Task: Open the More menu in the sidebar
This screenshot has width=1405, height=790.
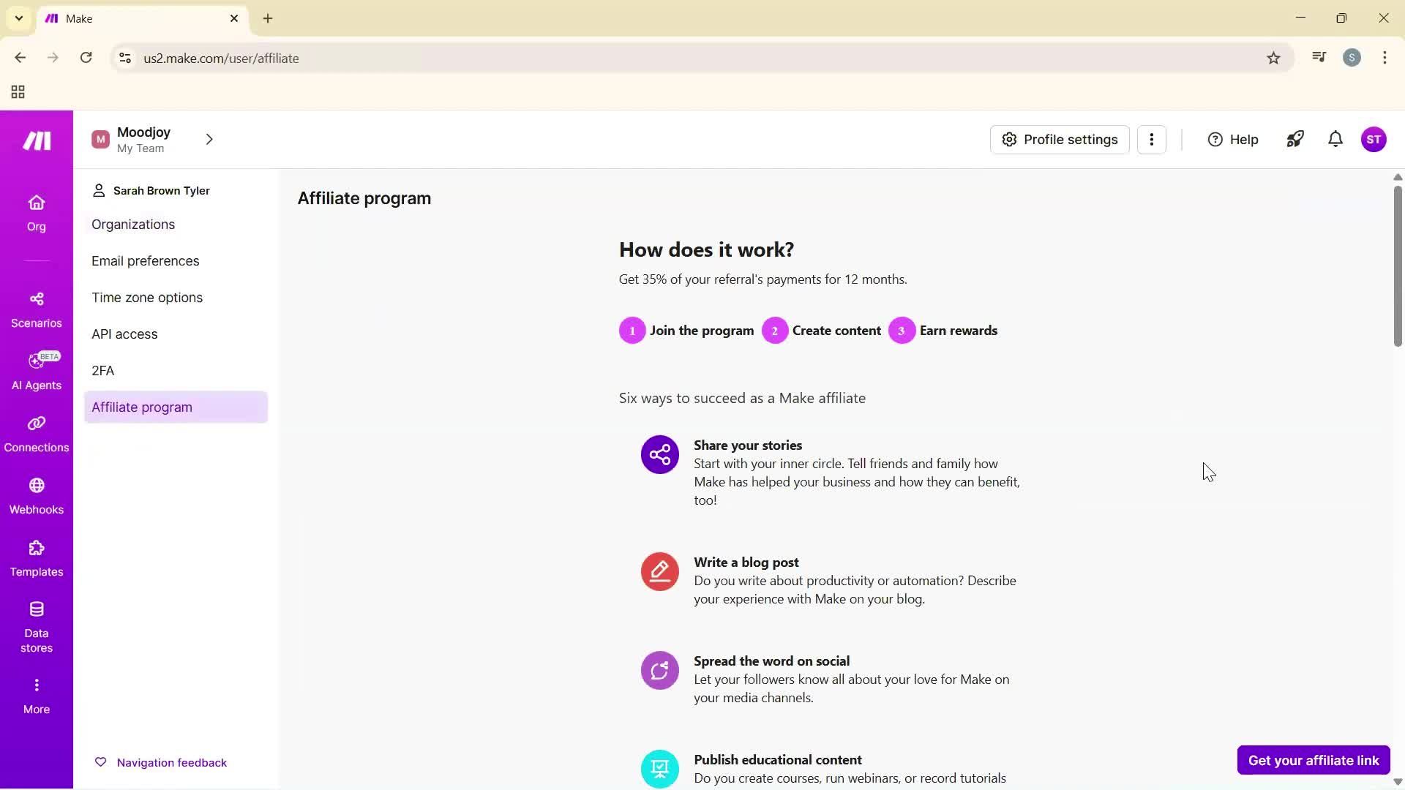Action: [x=35, y=693]
